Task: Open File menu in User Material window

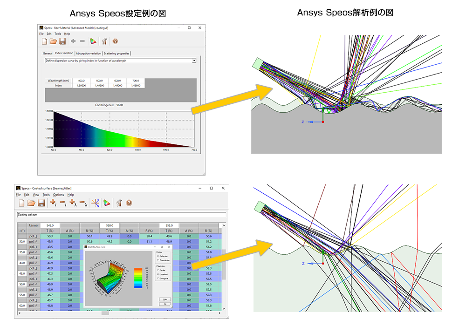Action: [41, 34]
